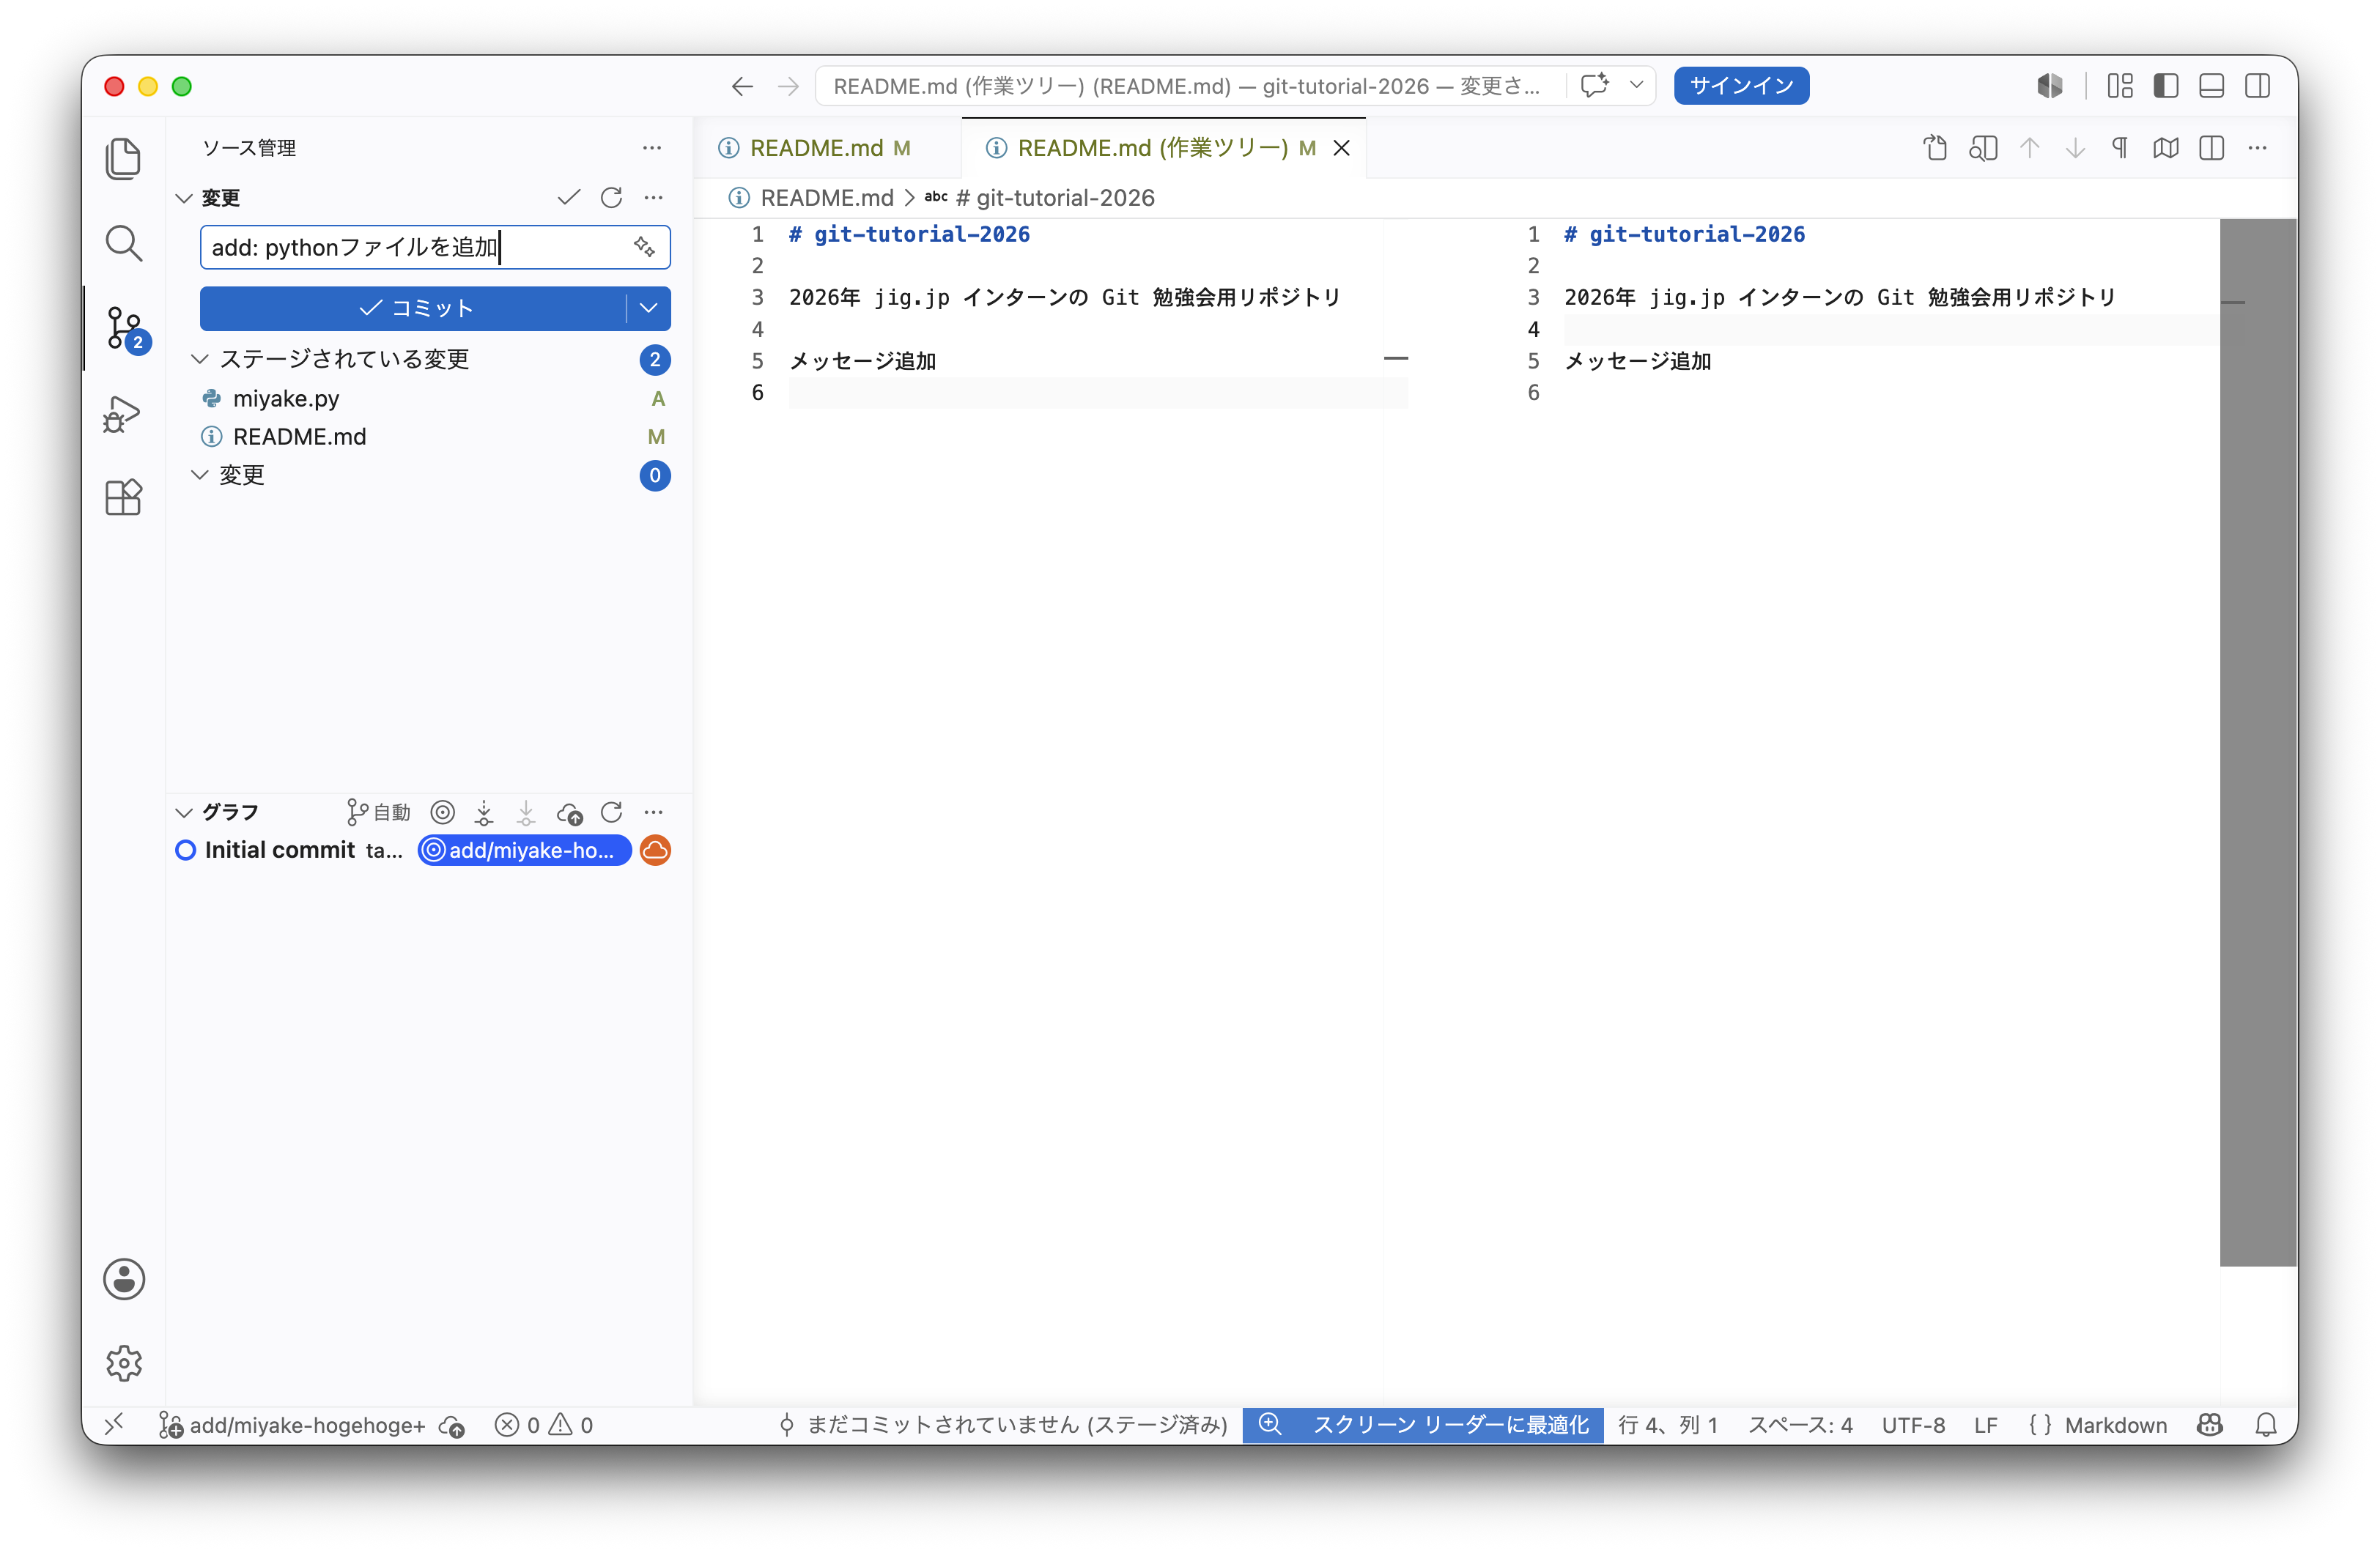This screenshot has width=2380, height=1553.
Task: Publish branch cloud icon in graph header
Action: (569, 813)
